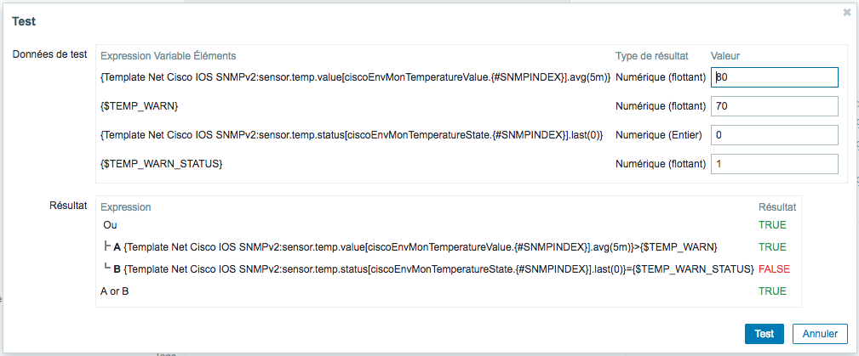Select expression B row in results
The width and height of the screenshot is (859, 356).
[x=448, y=269]
